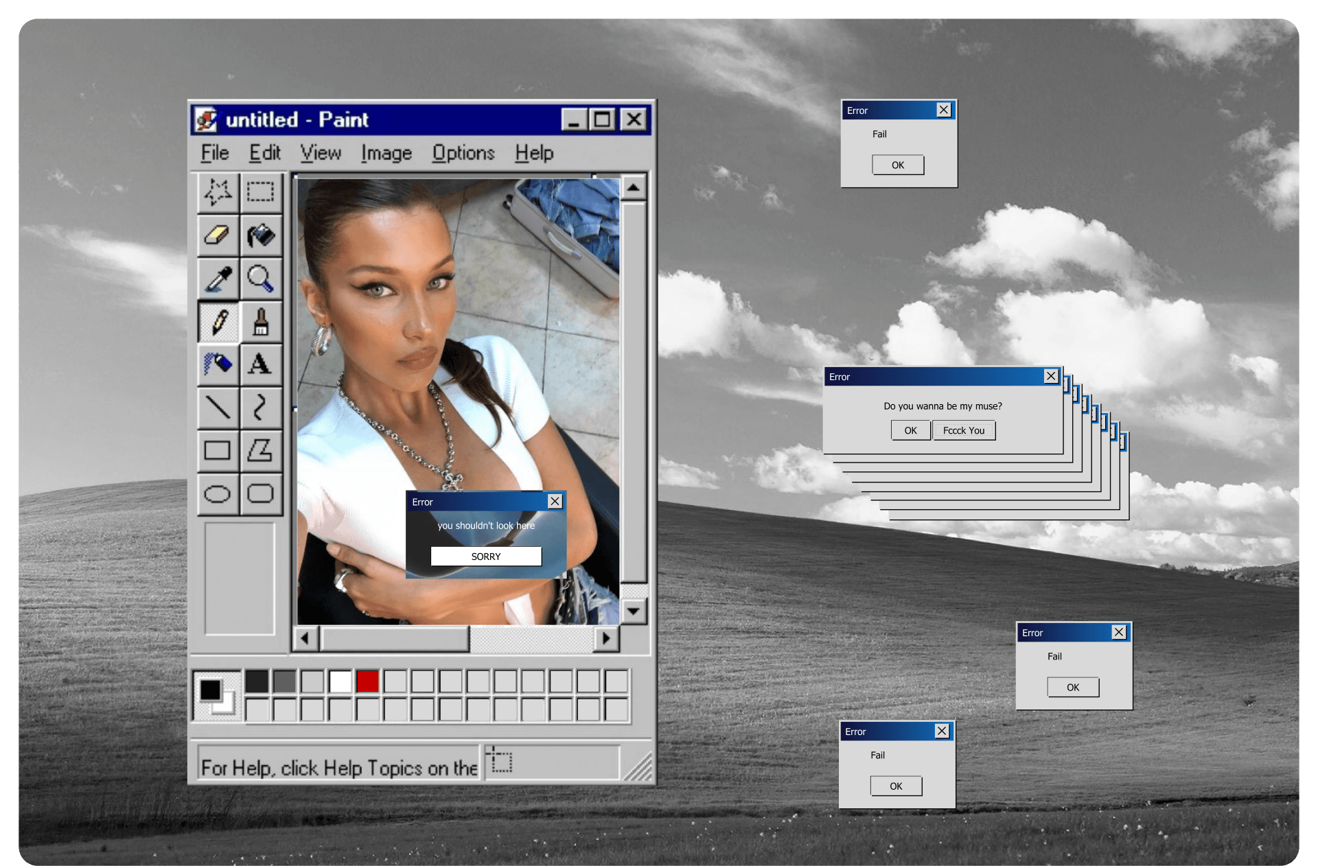Activate the Text tool
Screen dimensions: 1318x866
tap(261, 364)
